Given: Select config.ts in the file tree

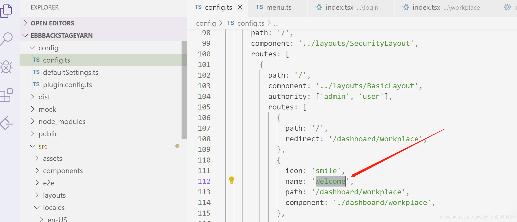Looking at the screenshot, I should (x=101, y=60).
